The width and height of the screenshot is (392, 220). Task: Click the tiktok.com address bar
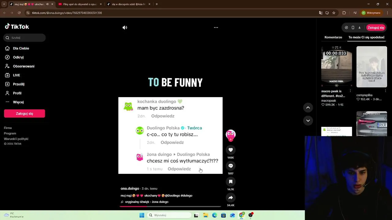click(x=171, y=13)
